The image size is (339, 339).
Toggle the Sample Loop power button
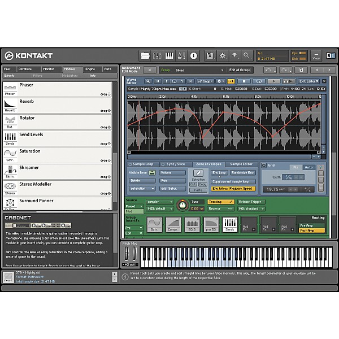coord(130,164)
